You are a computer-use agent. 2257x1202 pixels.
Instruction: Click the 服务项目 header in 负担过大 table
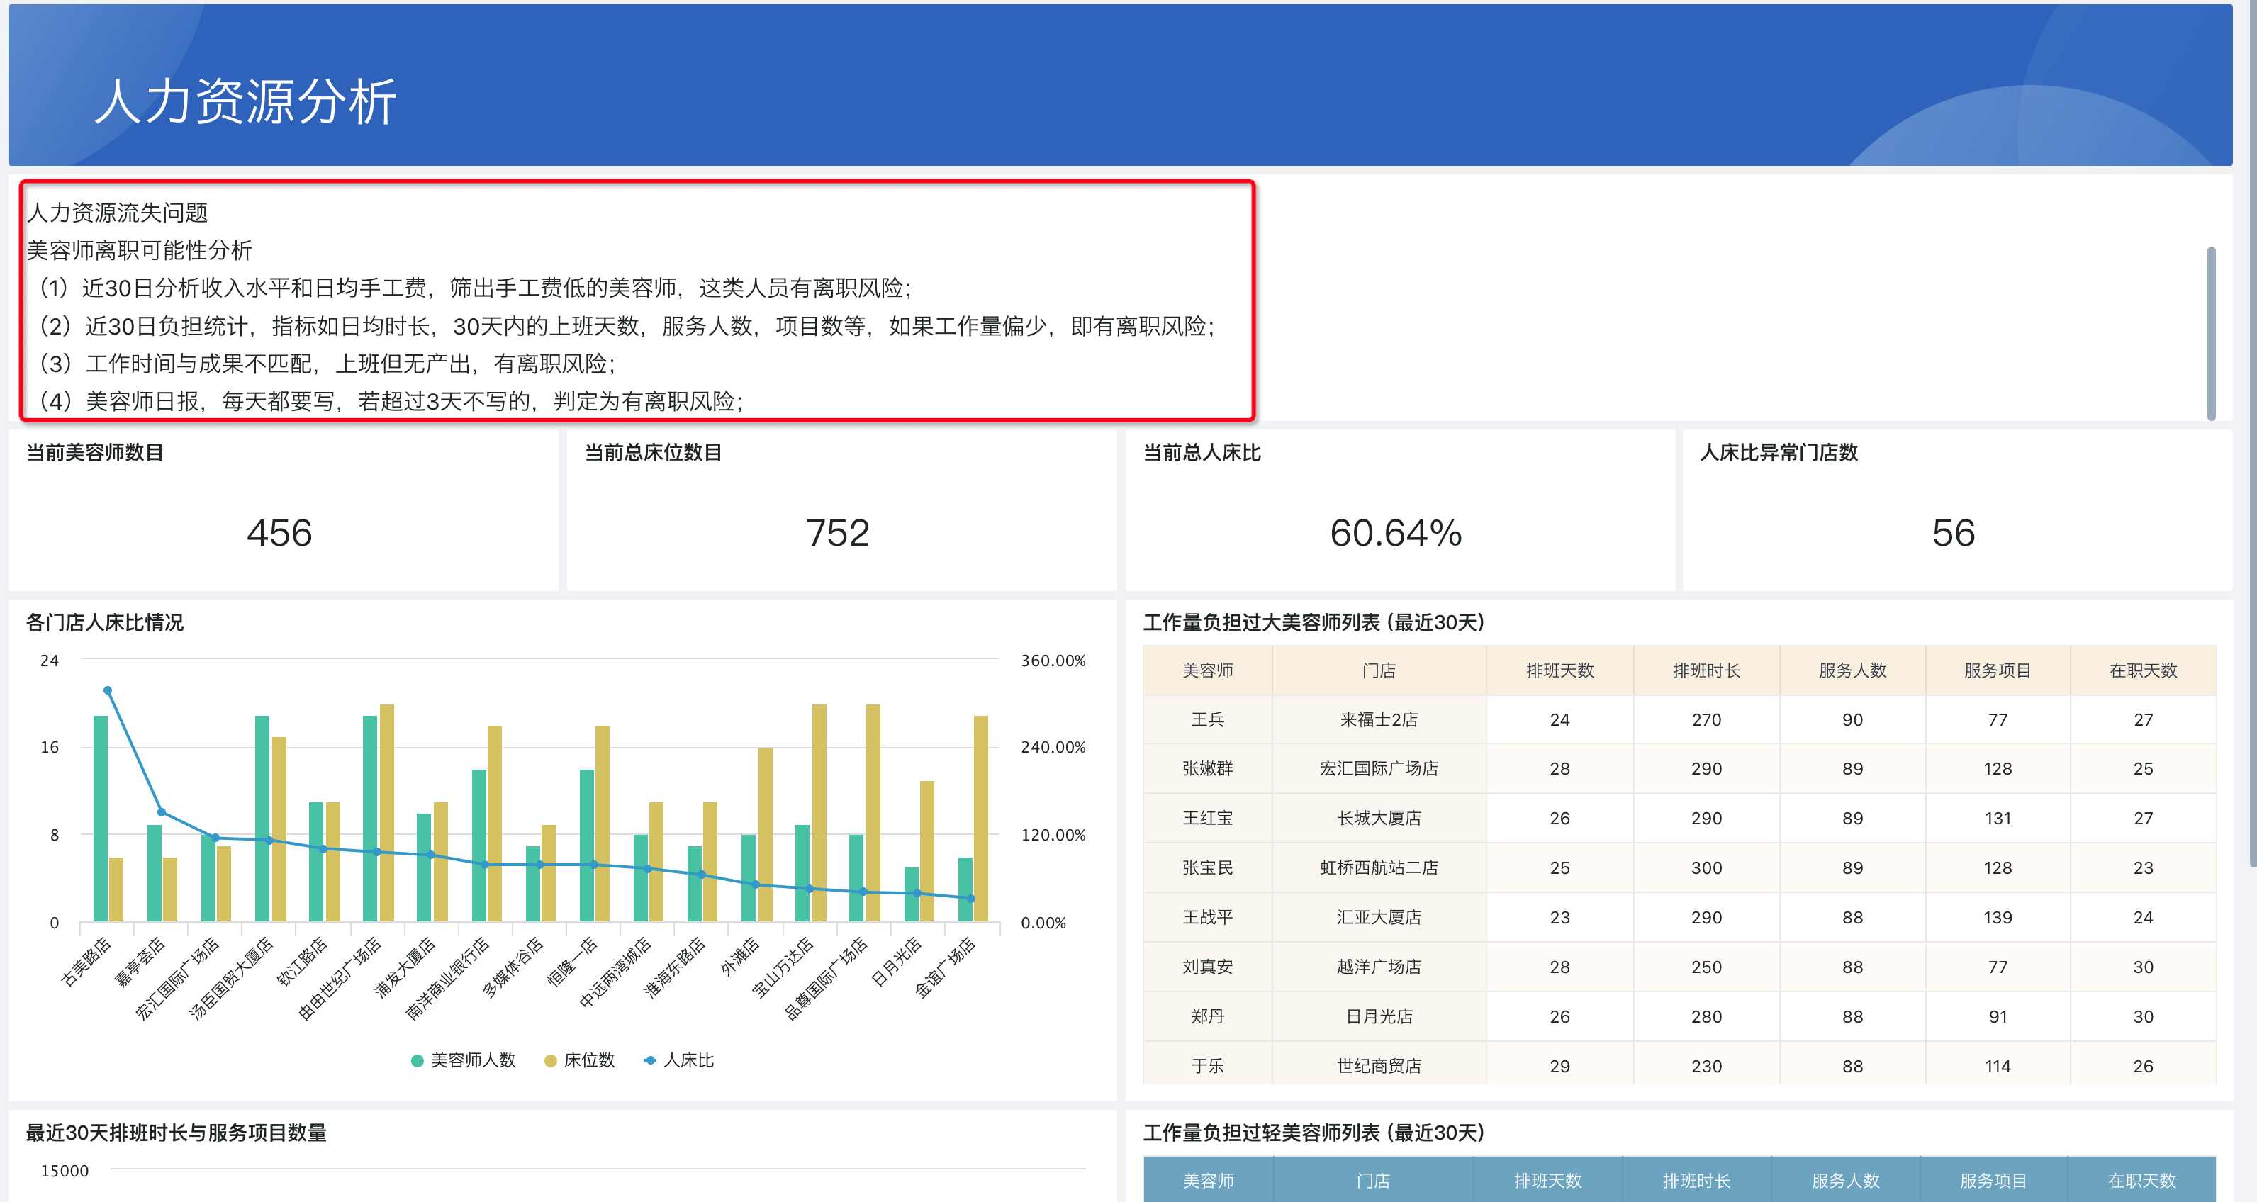(1998, 670)
